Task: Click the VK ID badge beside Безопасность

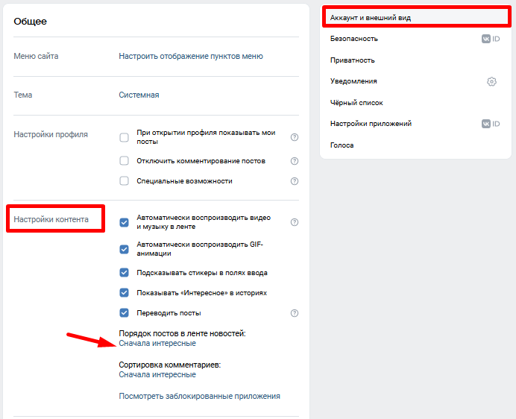Action: (x=490, y=39)
